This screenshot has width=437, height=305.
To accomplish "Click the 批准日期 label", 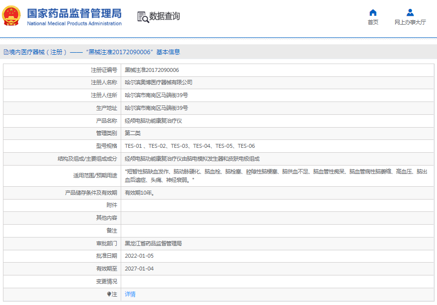I will tap(107, 256).
